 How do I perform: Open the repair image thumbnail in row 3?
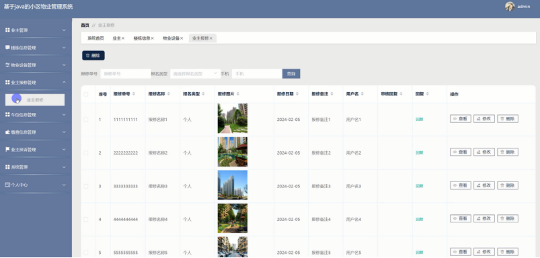[233, 185]
